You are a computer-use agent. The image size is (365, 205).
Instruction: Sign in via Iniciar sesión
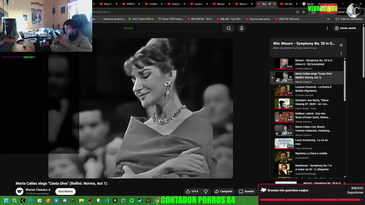tap(345, 28)
